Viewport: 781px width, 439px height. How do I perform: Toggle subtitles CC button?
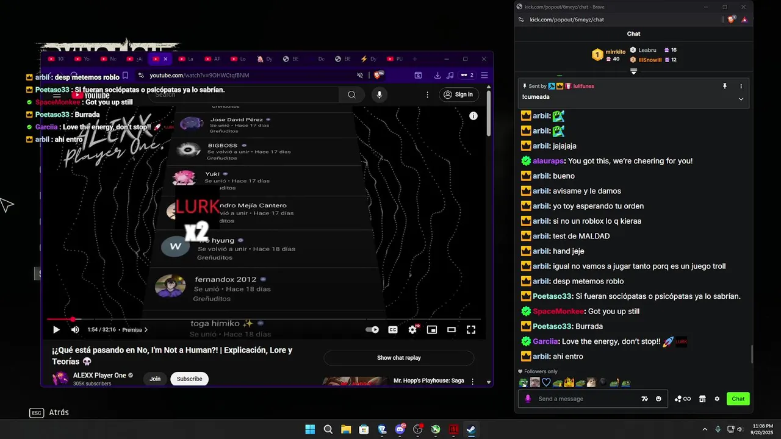tap(393, 330)
